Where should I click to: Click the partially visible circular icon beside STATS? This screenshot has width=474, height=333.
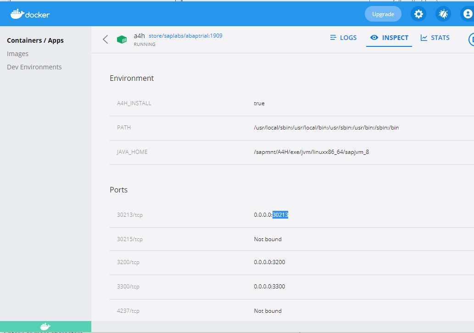tap(471, 40)
